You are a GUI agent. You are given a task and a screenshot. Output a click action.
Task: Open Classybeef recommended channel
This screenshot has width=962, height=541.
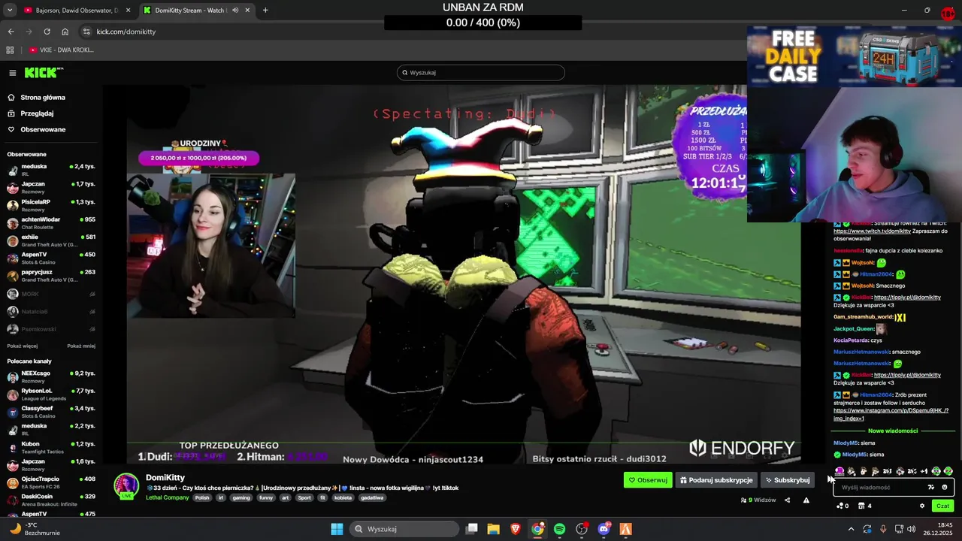(x=51, y=412)
